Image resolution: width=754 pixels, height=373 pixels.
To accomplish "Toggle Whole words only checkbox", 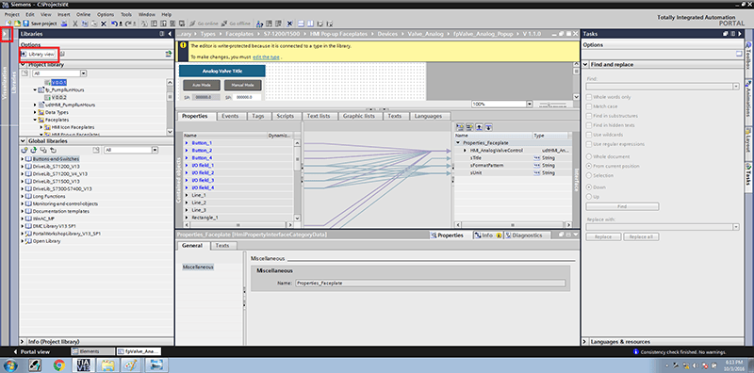I will click(589, 97).
